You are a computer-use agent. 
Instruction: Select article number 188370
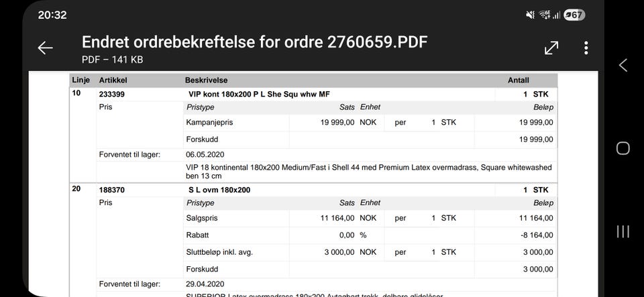pyautogui.click(x=111, y=190)
